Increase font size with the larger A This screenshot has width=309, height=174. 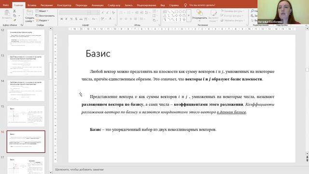pos(103,13)
